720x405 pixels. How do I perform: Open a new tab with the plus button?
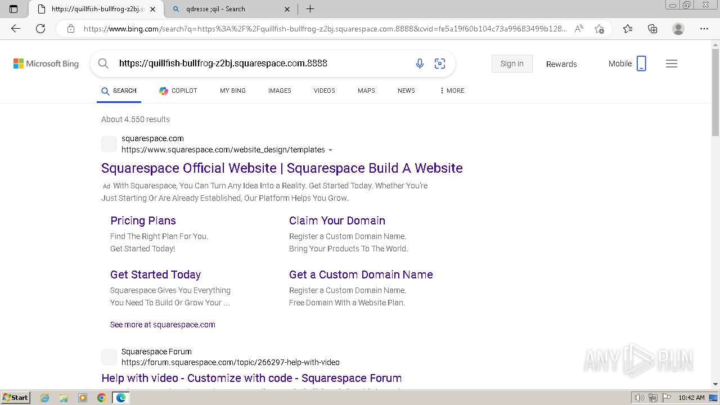click(x=310, y=9)
